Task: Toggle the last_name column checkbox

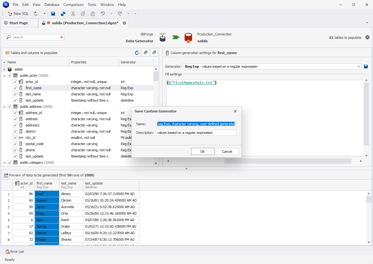Action: pyautogui.click(x=15, y=94)
